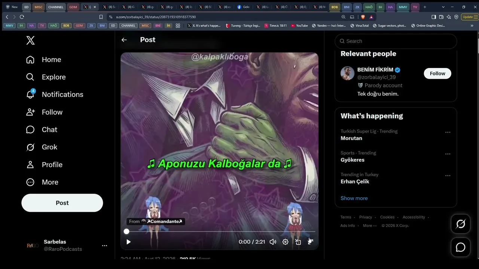Click the Update browser button

(x=469, y=17)
